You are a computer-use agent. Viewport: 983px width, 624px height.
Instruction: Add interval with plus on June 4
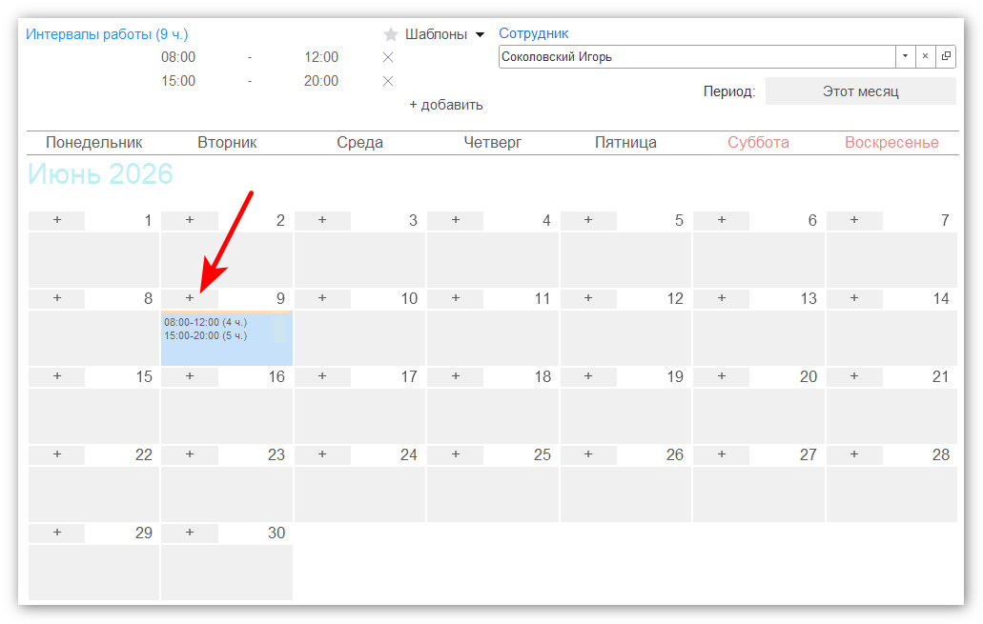click(456, 220)
